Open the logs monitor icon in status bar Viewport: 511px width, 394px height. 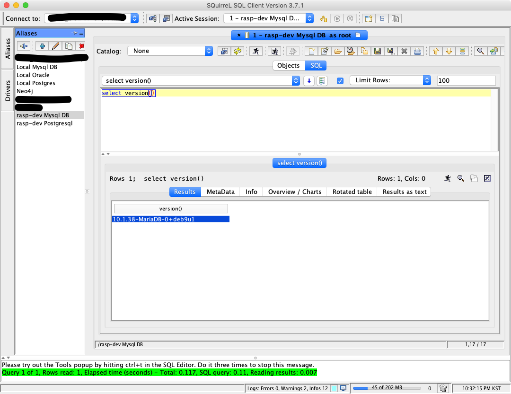click(343, 388)
